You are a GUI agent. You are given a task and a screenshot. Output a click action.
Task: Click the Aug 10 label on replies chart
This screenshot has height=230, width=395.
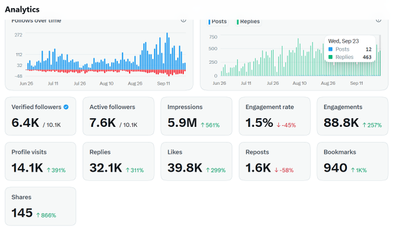click(300, 83)
